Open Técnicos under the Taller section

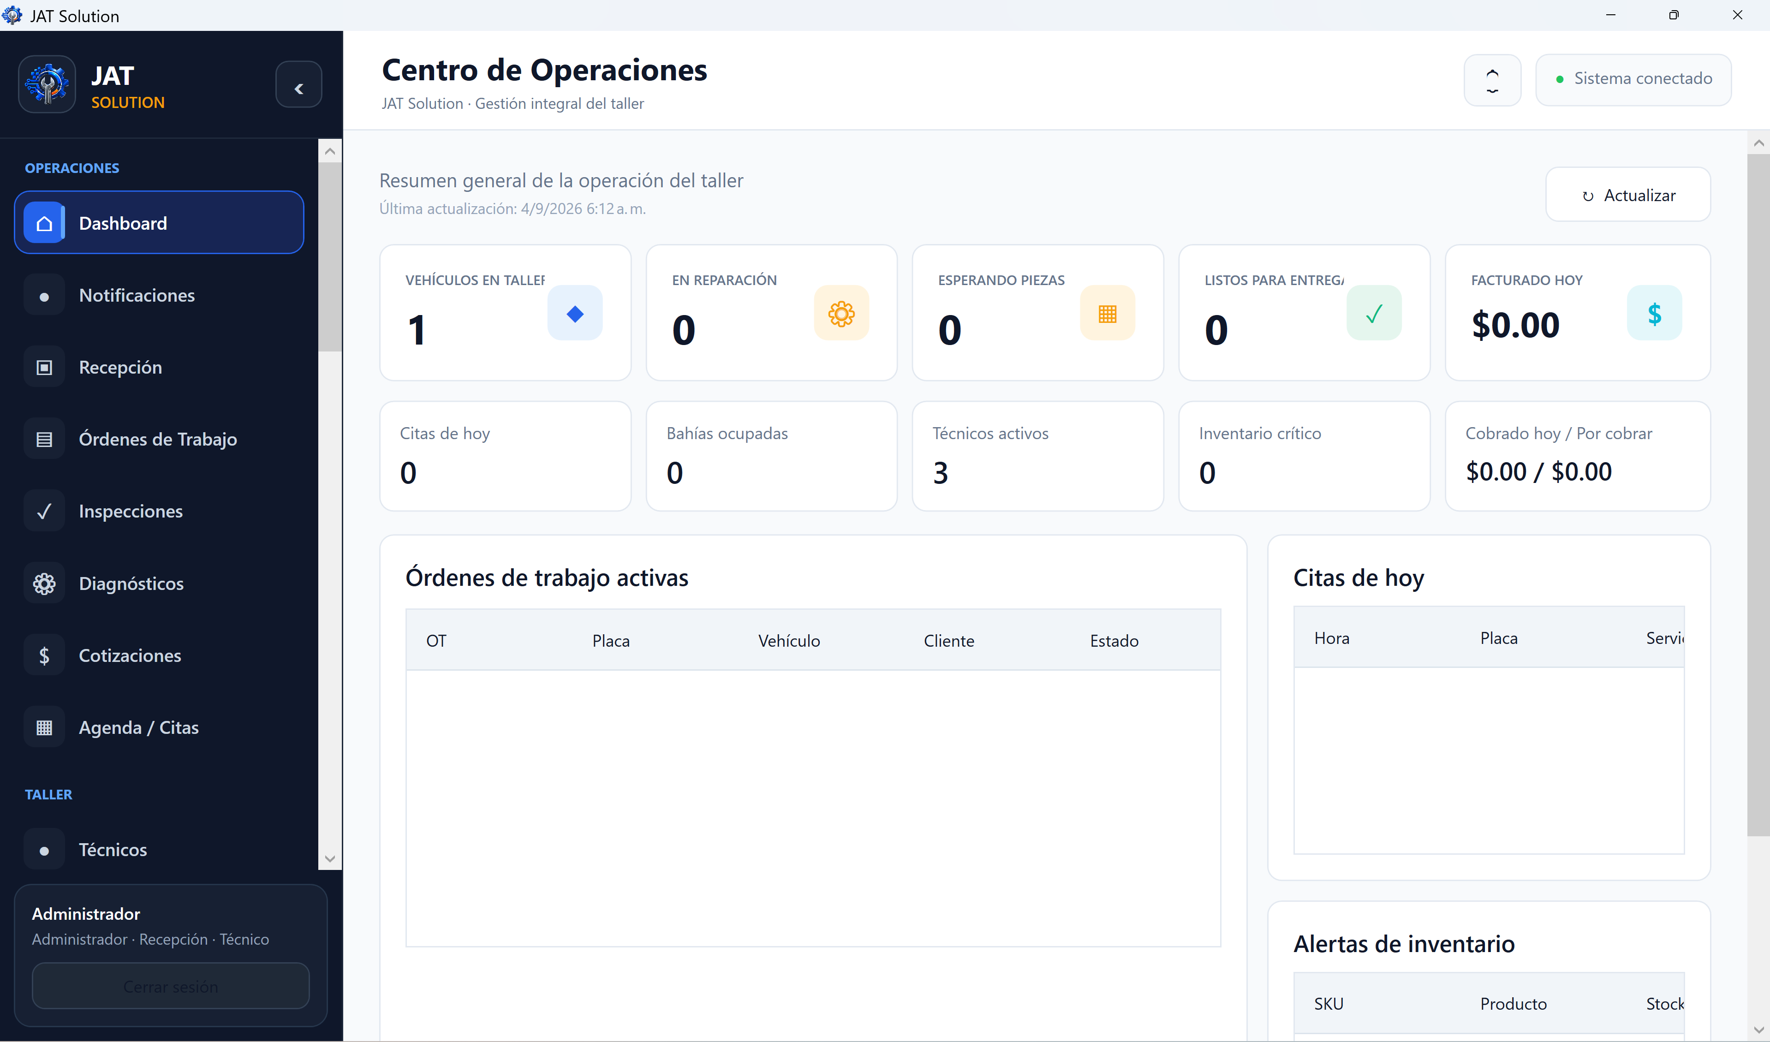160,850
